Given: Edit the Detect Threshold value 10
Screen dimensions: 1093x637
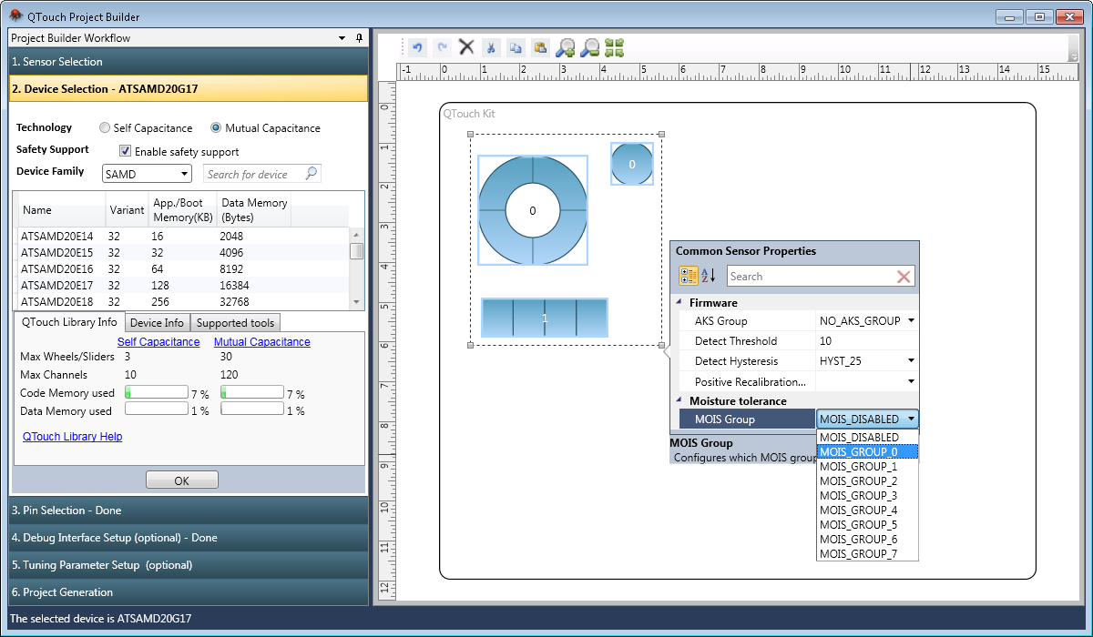Looking at the screenshot, I should (867, 341).
